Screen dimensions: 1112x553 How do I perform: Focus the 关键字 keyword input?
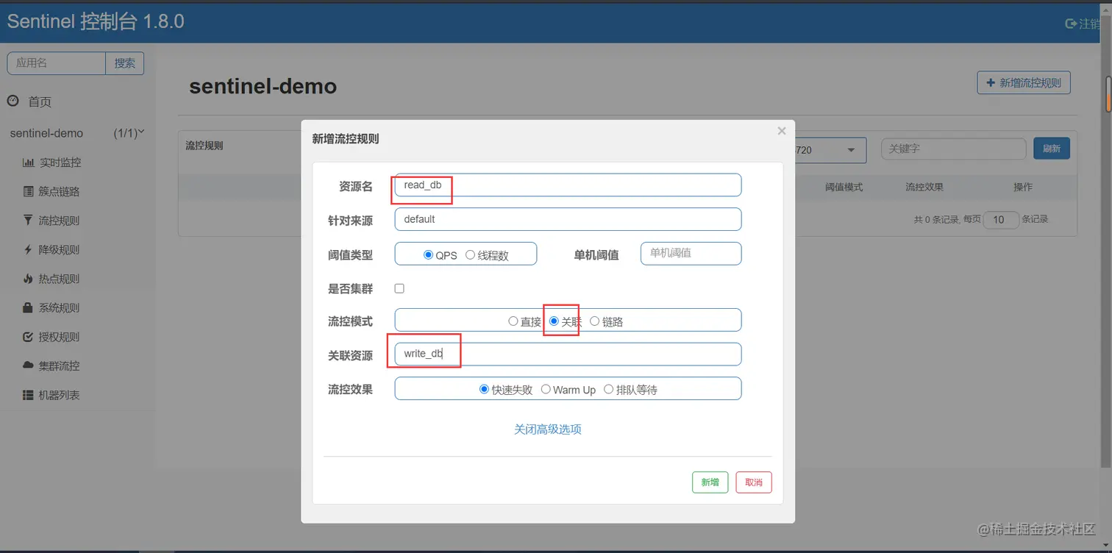coord(953,149)
